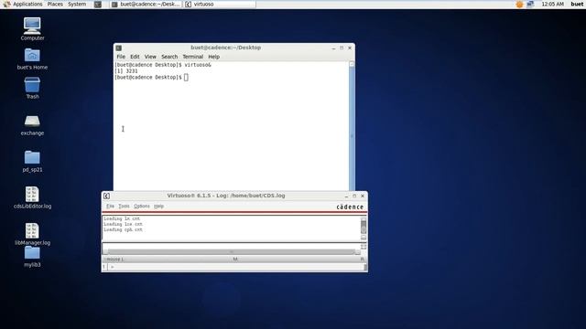Click the terminal window title bar icon
This screenshot has height=329, width=586.
(x=118, y=48)
